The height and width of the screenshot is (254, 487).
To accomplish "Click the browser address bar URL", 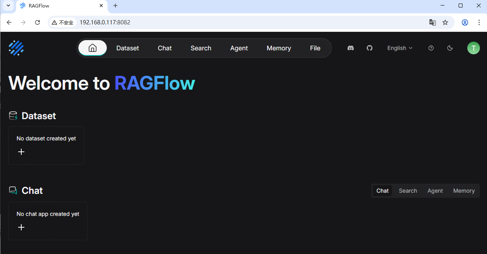I will pos(105,22).
